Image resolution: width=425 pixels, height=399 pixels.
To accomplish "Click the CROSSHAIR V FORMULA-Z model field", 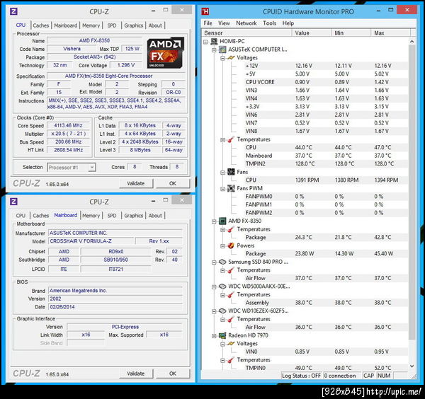I will point(91,241).
